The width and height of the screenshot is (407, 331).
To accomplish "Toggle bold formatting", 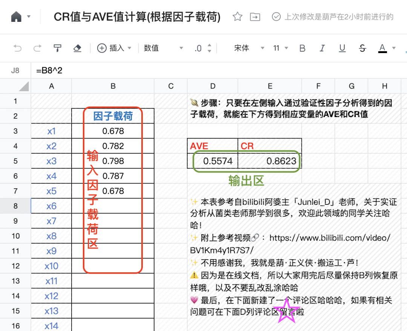I will click(302, 48).
